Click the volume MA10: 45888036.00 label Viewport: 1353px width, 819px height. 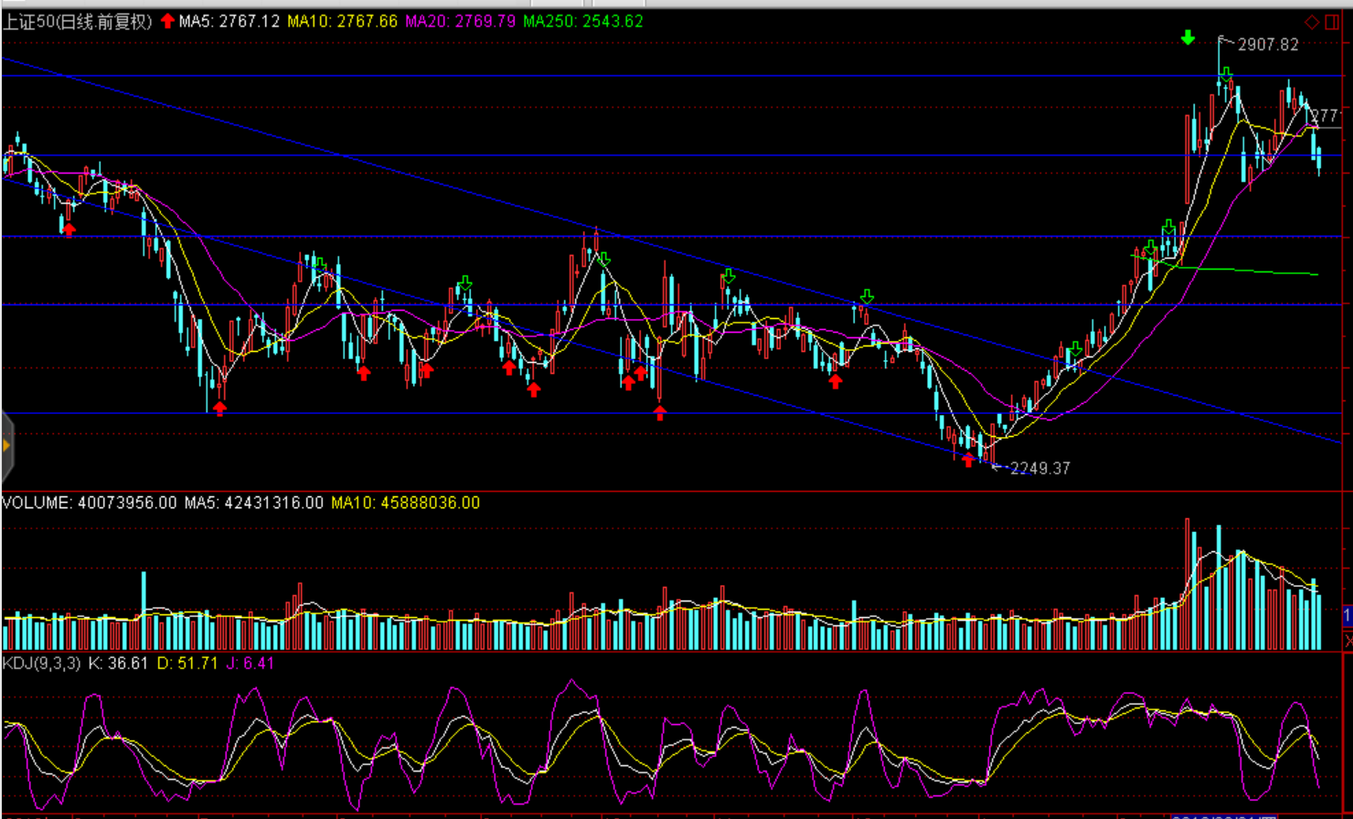(x=405, y=503)
